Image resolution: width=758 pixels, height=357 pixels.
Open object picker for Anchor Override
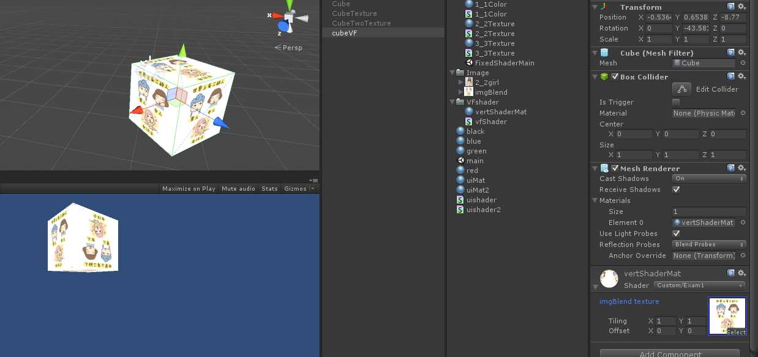(x=743, y=256)
